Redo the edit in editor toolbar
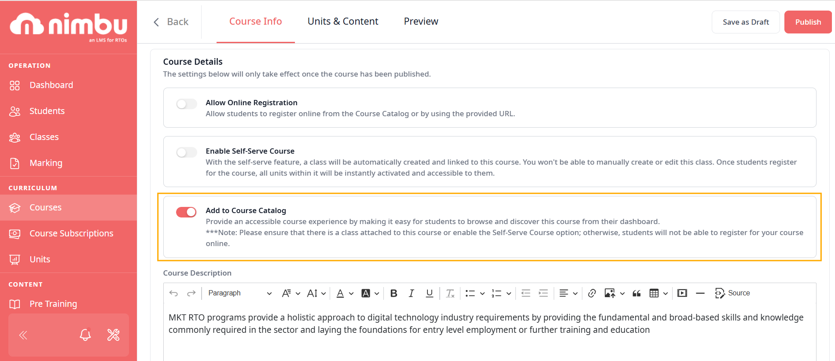This screenshot has width=835, height=361. tap(191, 293)
